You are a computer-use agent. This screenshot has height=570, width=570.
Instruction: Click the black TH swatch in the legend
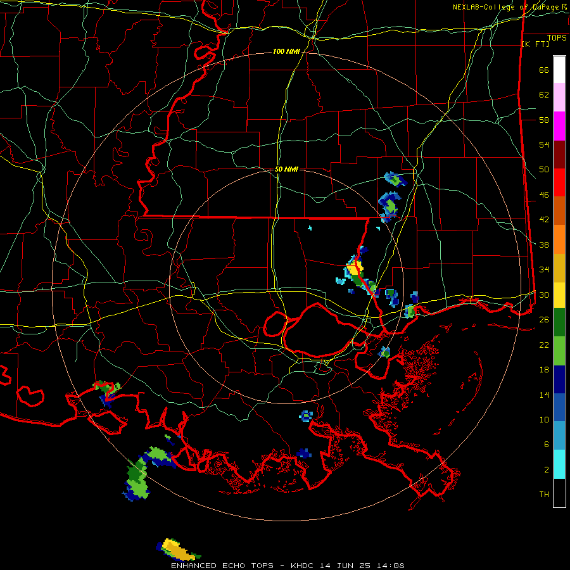pos(559,493)
